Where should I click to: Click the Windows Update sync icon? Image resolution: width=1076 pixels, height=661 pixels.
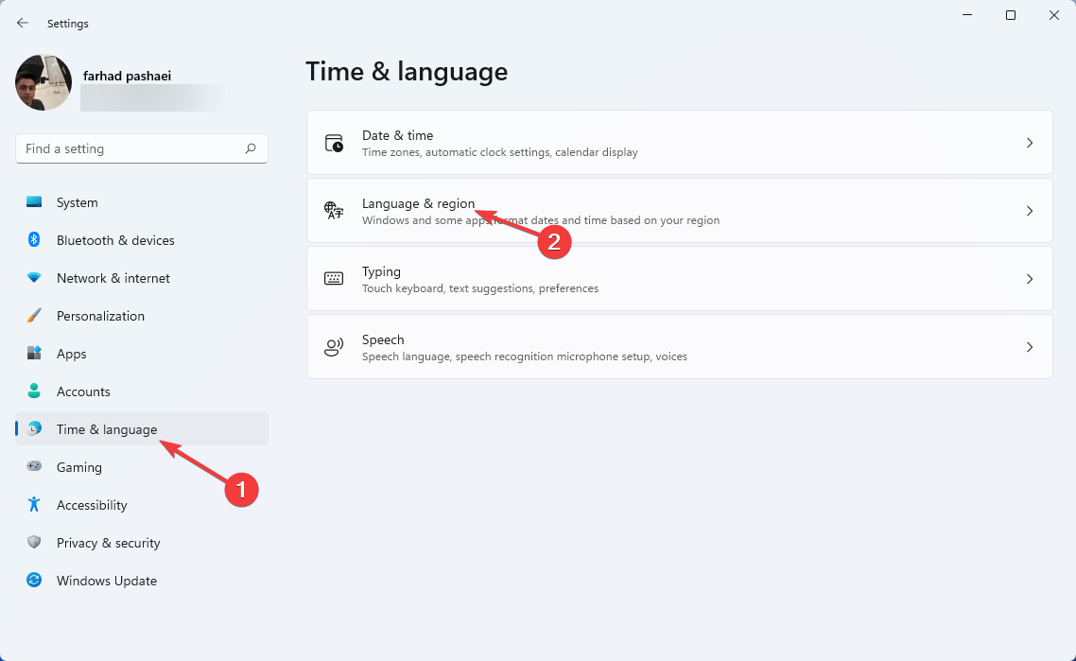click(34, 580)
